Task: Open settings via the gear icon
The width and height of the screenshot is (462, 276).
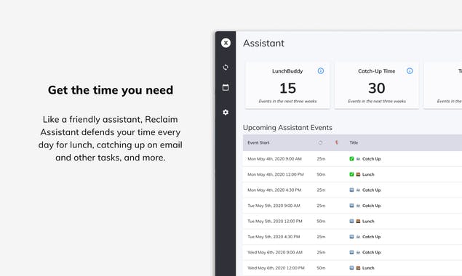Action: tap(226, 112)
